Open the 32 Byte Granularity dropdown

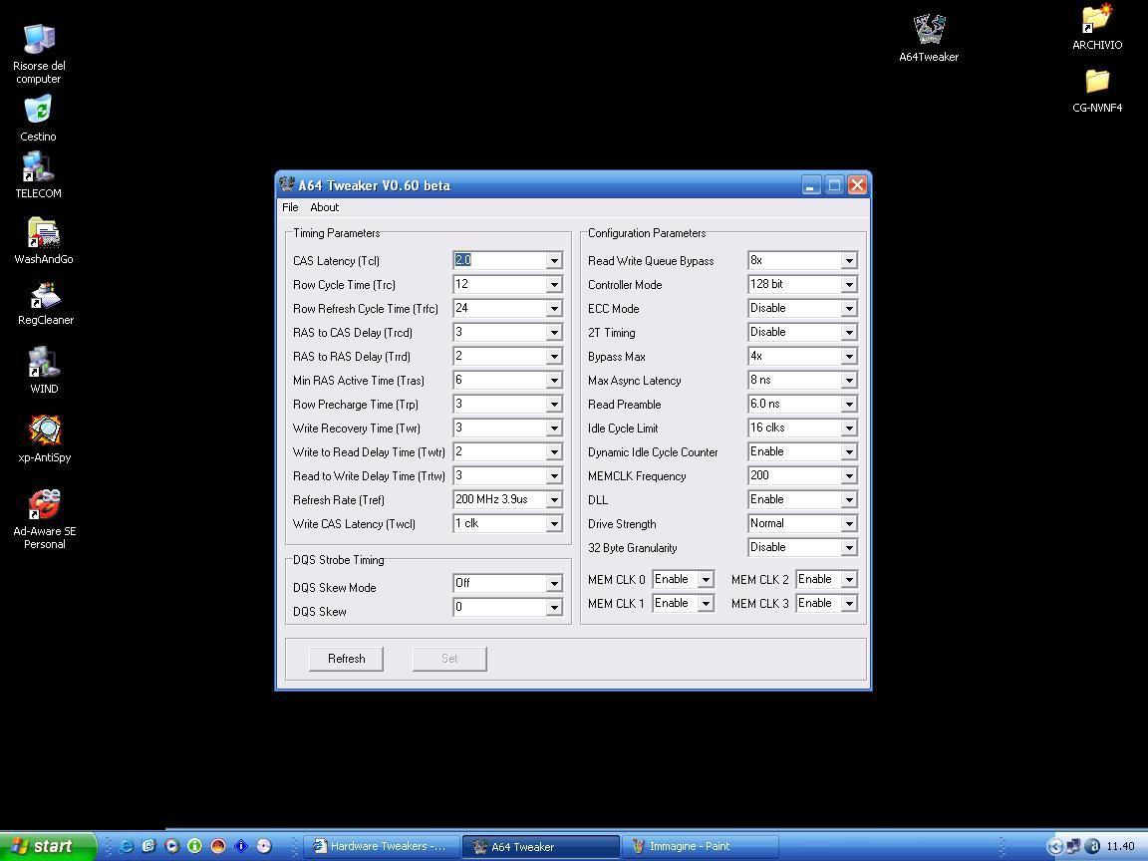click(x=849, y=548)
